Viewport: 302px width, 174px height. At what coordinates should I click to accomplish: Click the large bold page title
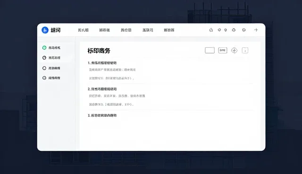pos(99,51)
